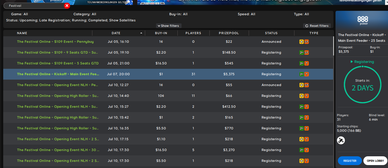388x168 pixels.
Task: Open the Buy-in: All filter
Action: [x=178, y=14]
